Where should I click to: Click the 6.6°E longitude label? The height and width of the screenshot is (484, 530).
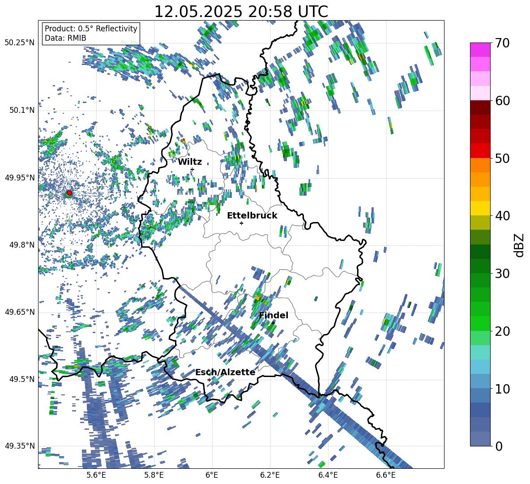(x=386, y=475)
